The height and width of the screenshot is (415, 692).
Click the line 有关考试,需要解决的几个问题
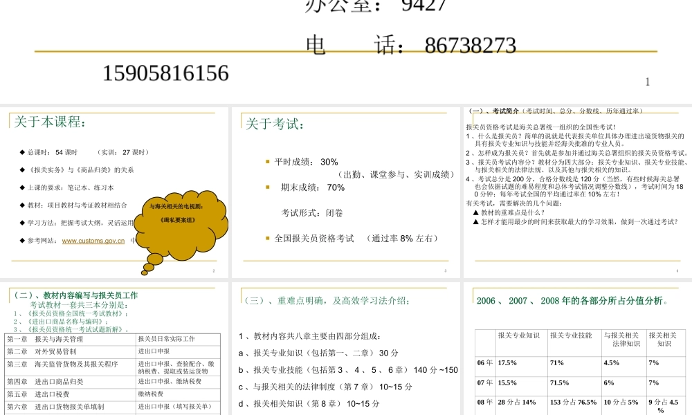515,203
